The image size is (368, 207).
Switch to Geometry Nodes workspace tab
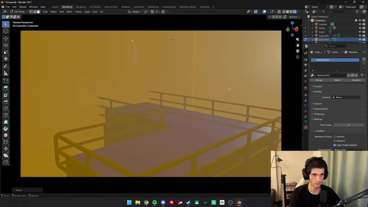click(x=187, y=7)
